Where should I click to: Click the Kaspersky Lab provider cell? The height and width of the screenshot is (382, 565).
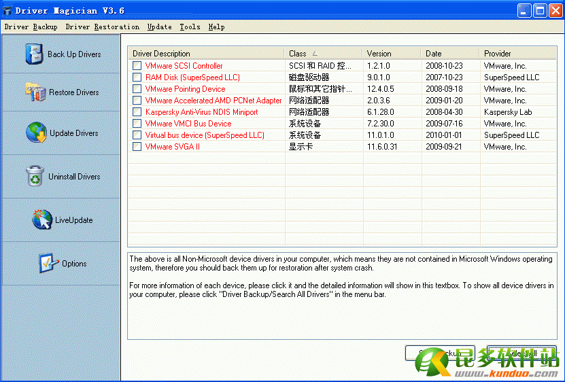(x=508, y=111)
